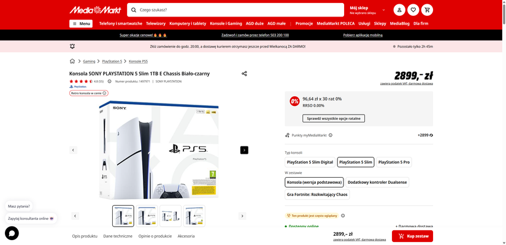Open Gaming breadcrumb link
Viewport: 506px width, 245px height.
tap(89, 61)
